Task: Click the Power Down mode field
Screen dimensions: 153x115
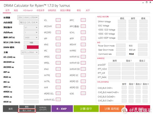Action: [x=121, y=45]
